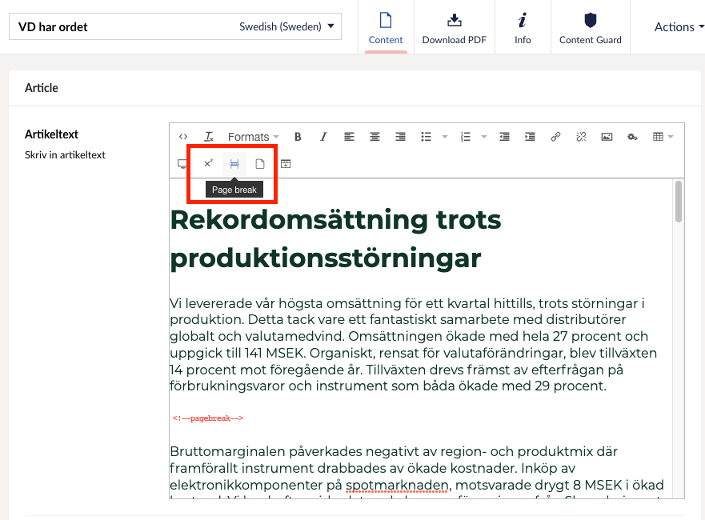The width and height of the screenshot is (705, 520).
Task: Click the decrease indent icon
Action: pyautogui.click(x=504, y=137)
